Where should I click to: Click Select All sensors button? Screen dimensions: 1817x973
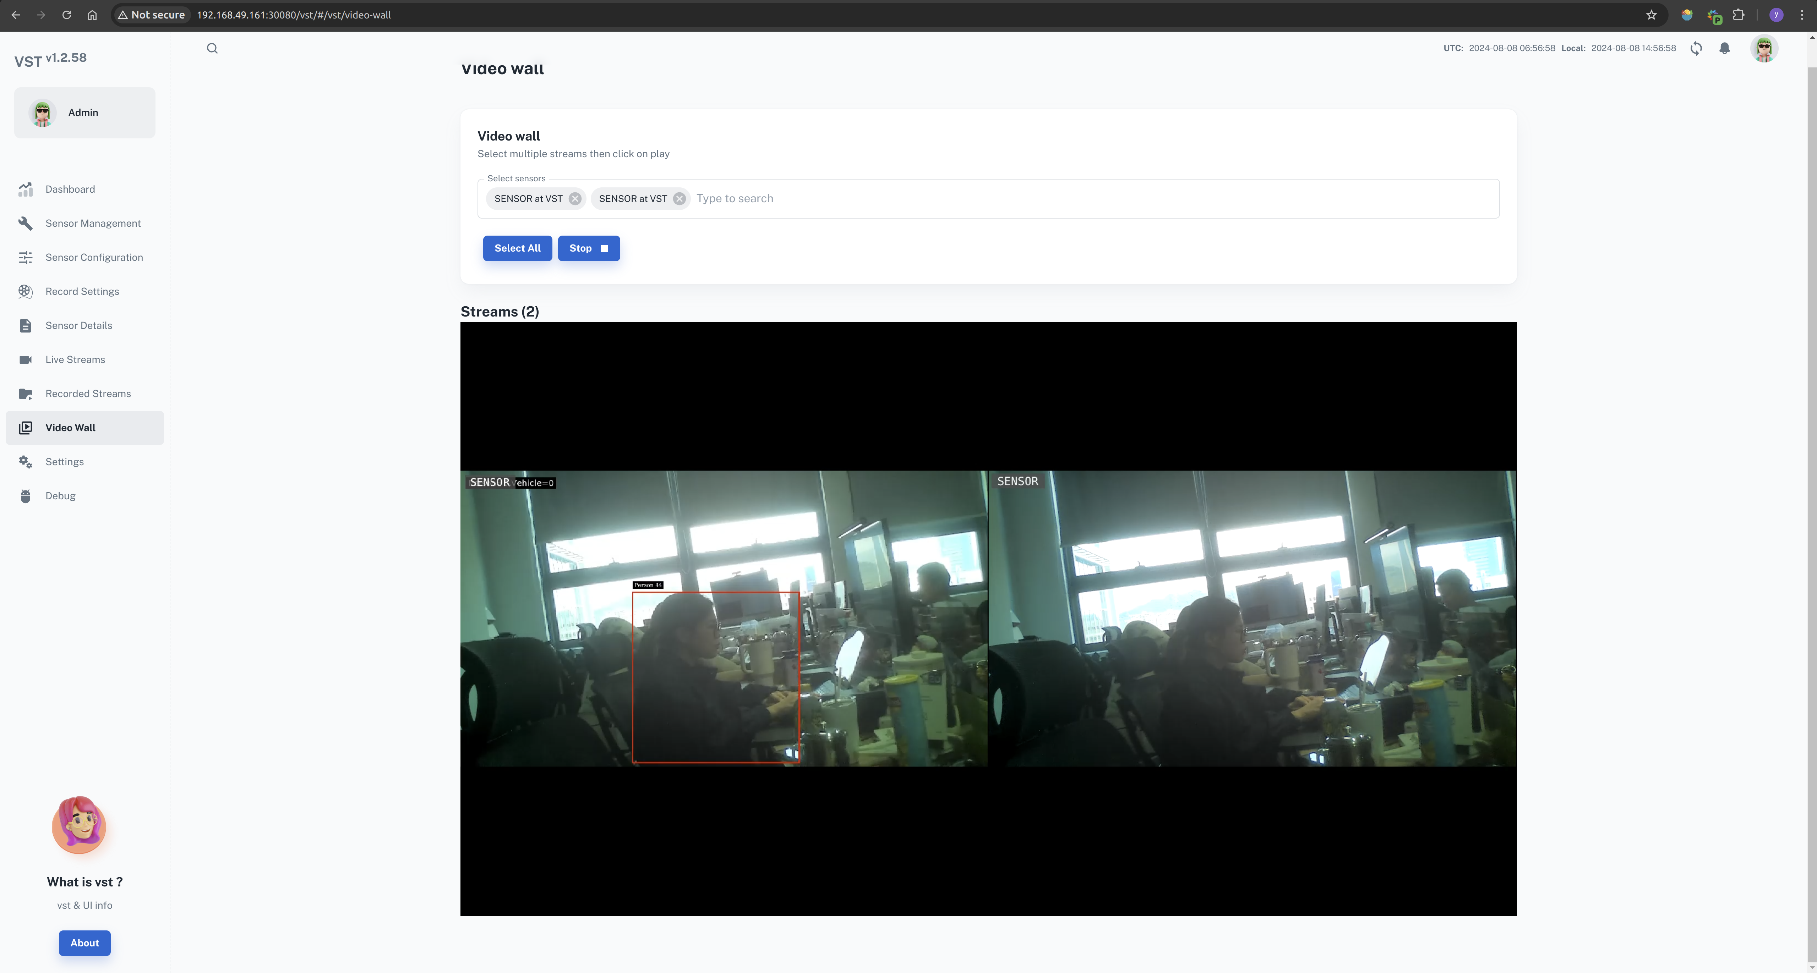(517, 247)
